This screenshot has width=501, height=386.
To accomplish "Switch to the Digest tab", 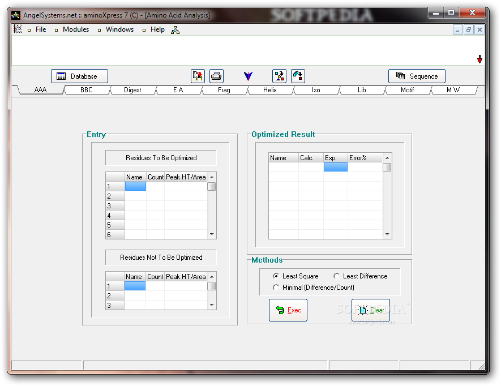I will click(132, 90).
